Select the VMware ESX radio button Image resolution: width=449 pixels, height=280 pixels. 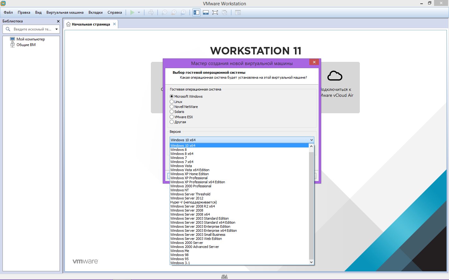(x=171, y=117)
